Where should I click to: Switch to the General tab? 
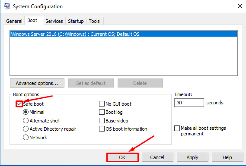click(14, 21)
